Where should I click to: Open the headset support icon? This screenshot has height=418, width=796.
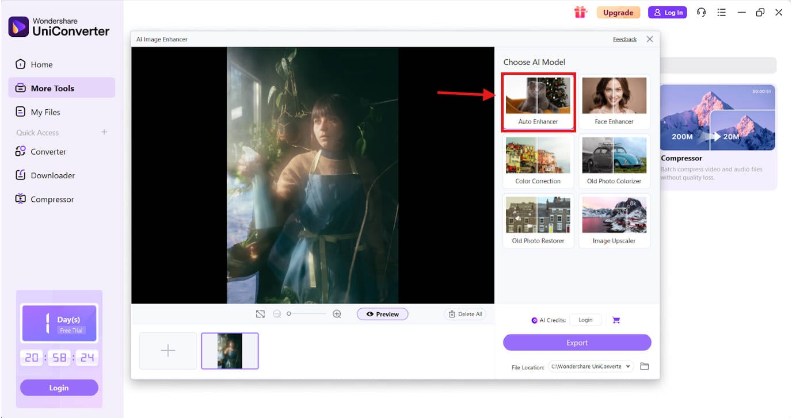[701, 12]
